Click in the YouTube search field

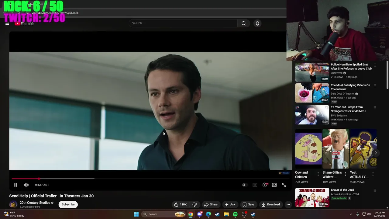pyautogui.click(x=183, y=23)
